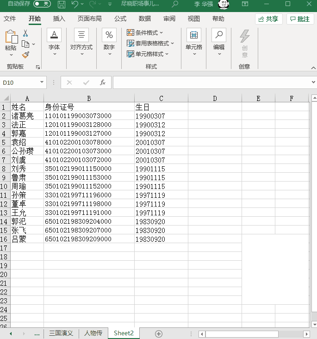Viewport: 317px width, 339px height.
Task: Click the Copy icon
Action: tap(25, 44)
